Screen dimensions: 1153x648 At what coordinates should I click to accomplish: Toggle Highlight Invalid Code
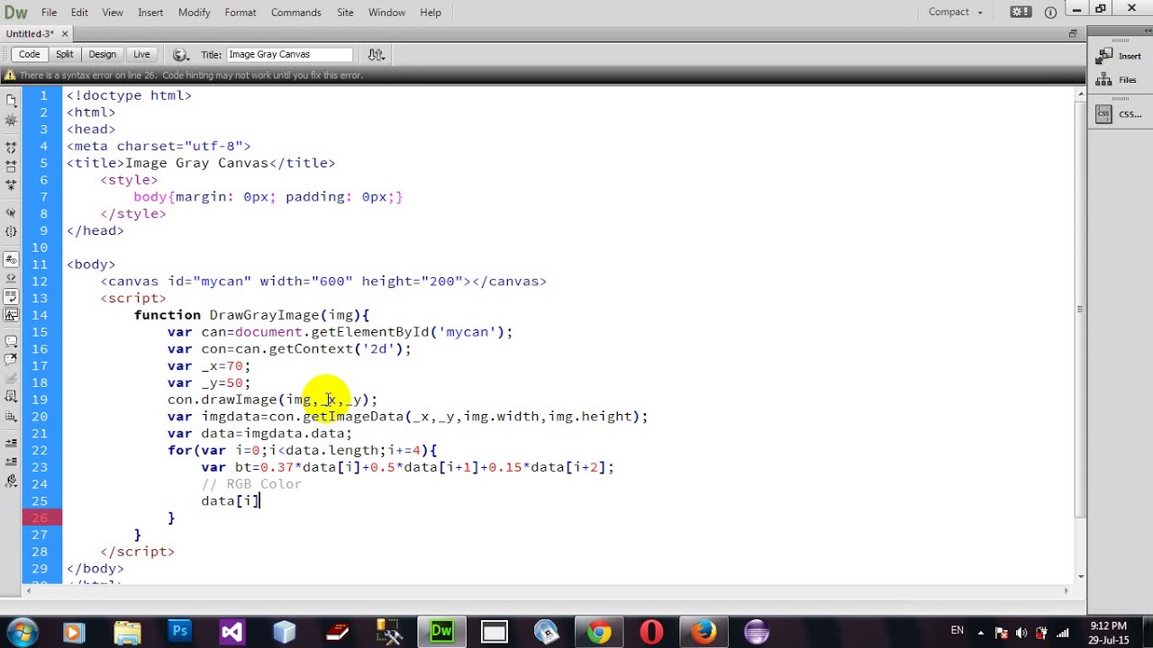click(x=11, y=278)
